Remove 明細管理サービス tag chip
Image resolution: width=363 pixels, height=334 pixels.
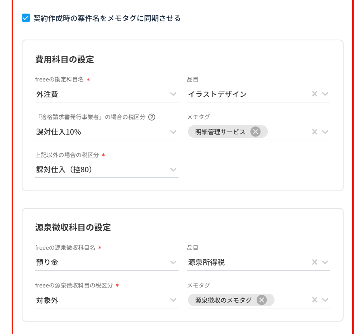pyautogui.click(x=255, y=132)
